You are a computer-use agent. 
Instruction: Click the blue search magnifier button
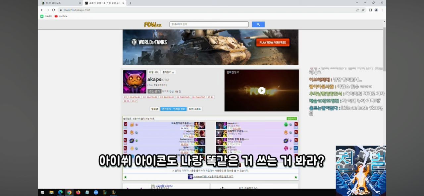coord(258,25)
